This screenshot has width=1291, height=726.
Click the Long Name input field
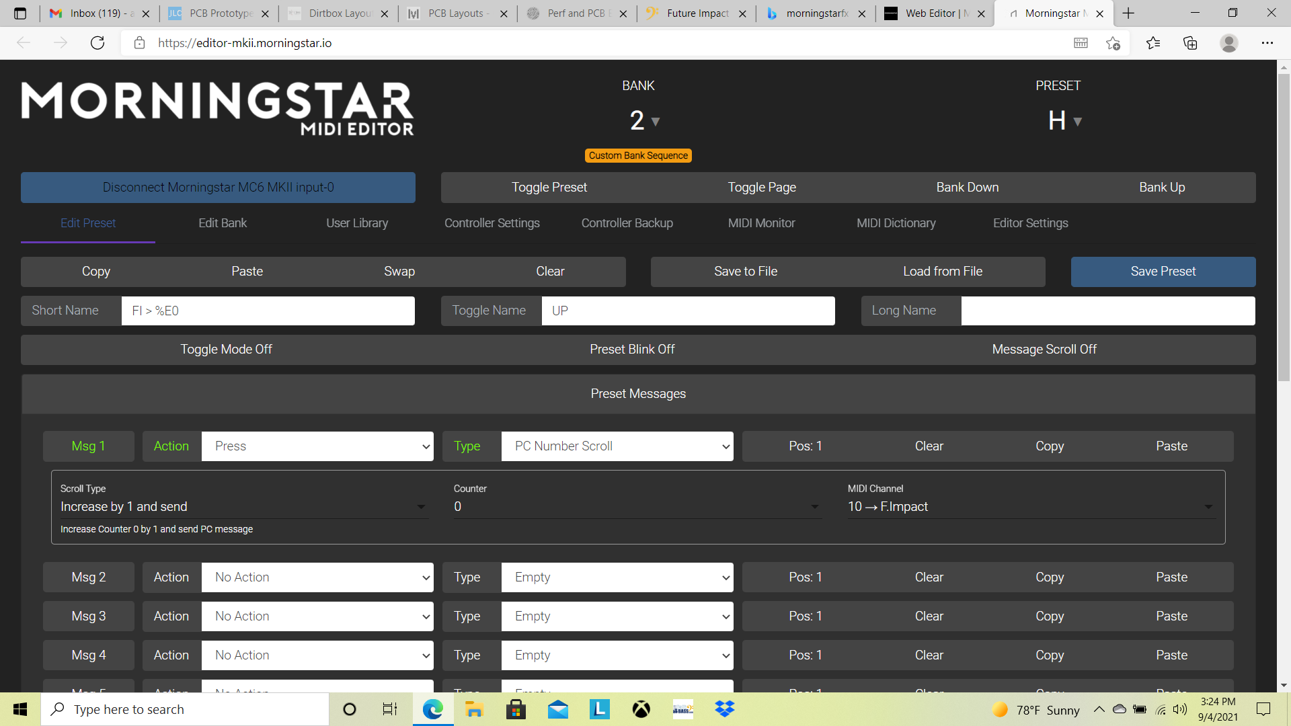coord(1108,311)
